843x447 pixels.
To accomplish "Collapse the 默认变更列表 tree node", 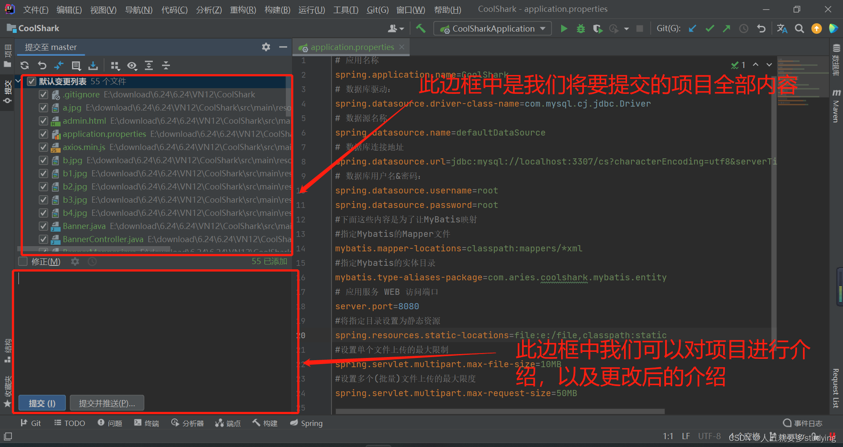I will [18, 81].
